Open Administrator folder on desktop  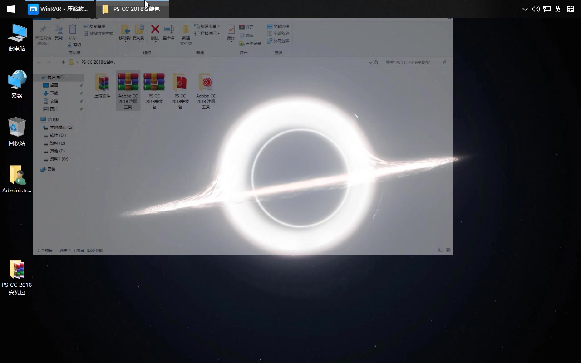click(17, 179)
